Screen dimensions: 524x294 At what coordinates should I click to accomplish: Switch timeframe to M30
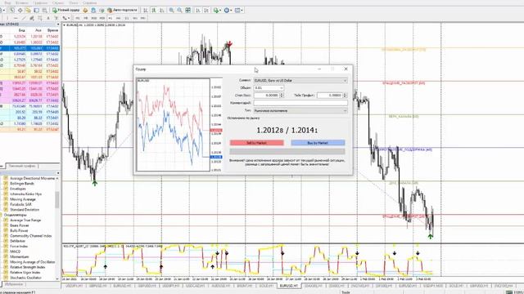click(x=102, y=18)
